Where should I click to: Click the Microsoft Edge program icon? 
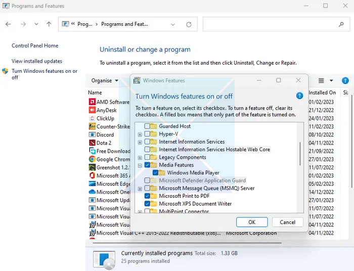click(92, 184)
